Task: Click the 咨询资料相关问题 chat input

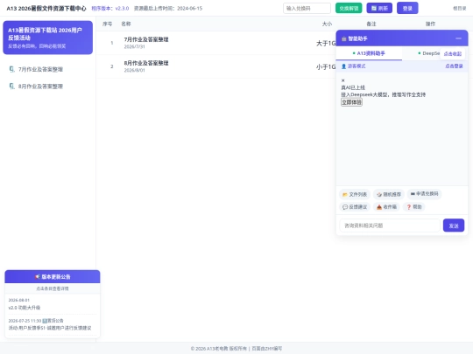Action: tap(390, 226)
